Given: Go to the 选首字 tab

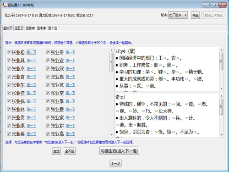Looking at the screenshot, I should (x=30, y=28).
